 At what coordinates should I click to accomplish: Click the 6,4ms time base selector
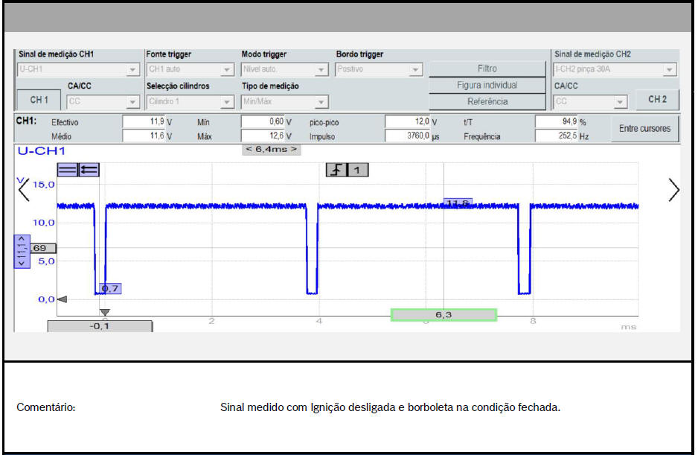[x=272, y=149]
